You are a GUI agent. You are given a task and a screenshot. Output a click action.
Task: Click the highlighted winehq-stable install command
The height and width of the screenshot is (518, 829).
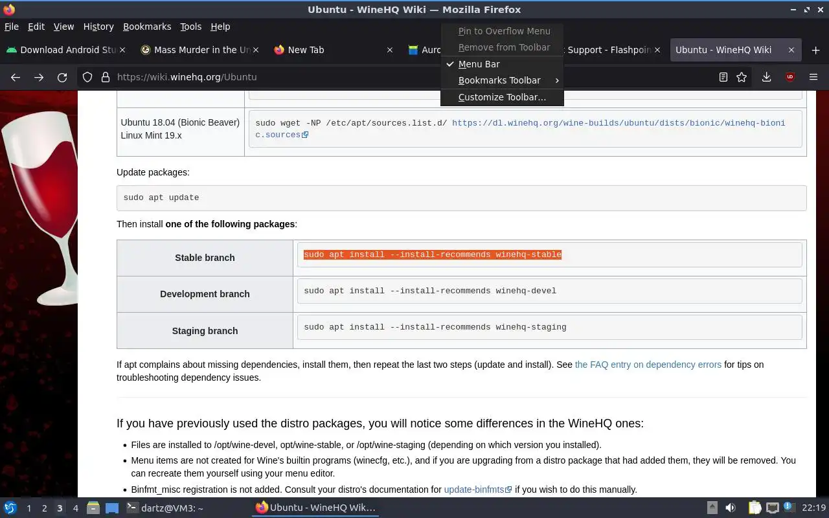point(433,254)
